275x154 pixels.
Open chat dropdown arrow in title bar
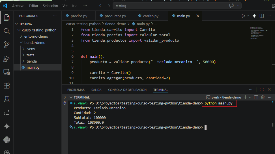click(x=238, y=6)
